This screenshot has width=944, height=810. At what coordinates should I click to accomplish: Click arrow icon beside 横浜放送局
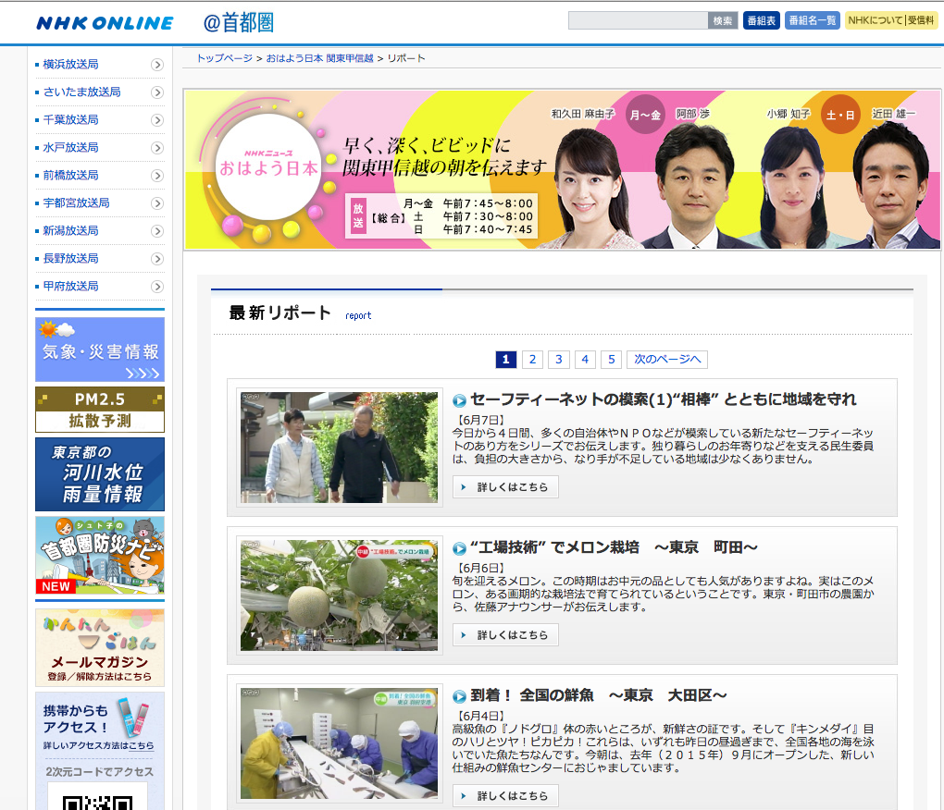tap(157, 65)
